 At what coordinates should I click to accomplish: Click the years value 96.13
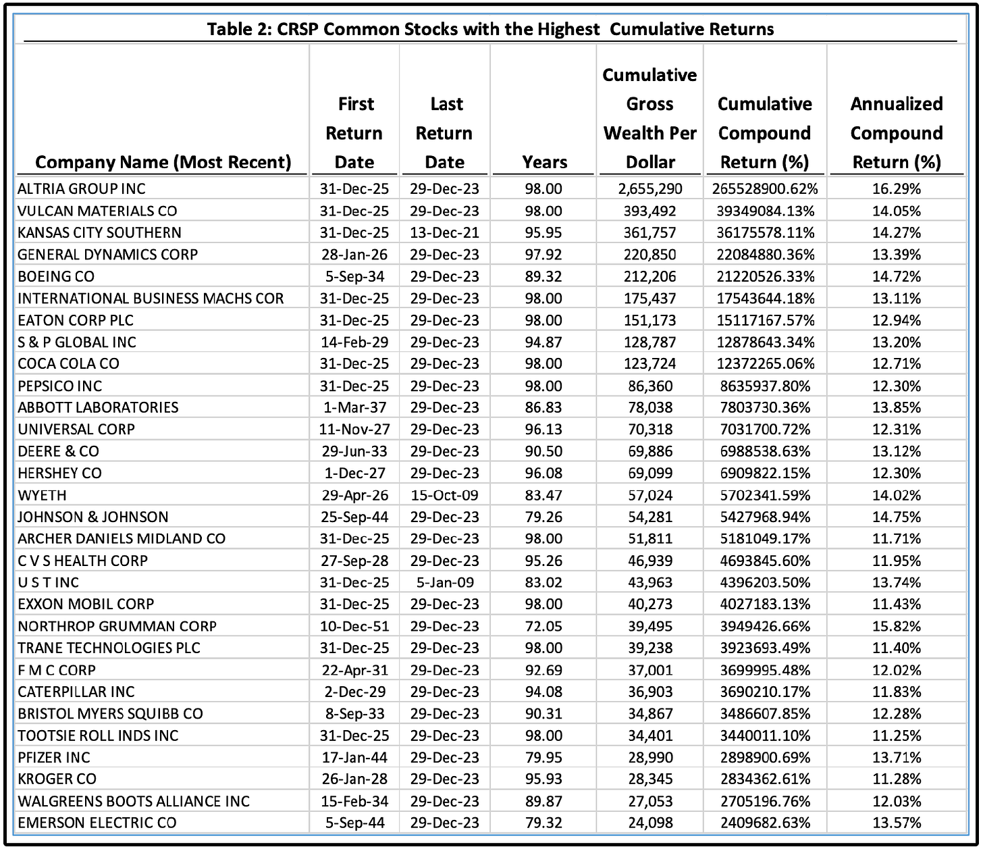(543, 429)
